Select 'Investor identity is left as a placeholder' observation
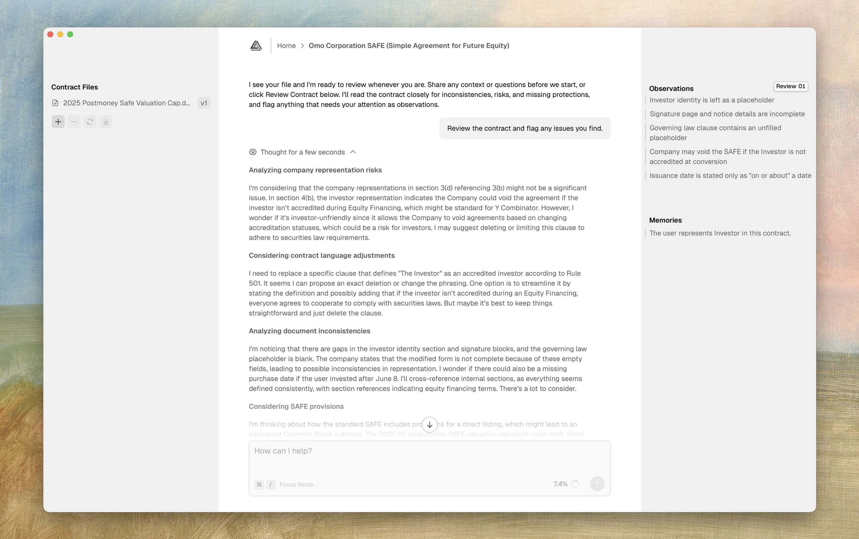This screenshot has height=539, width=859. (712, 100)
